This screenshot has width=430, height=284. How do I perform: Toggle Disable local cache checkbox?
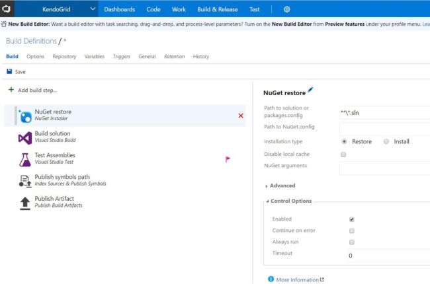pos(343,155)
